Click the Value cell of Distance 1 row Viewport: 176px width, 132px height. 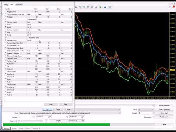[32, 77]
